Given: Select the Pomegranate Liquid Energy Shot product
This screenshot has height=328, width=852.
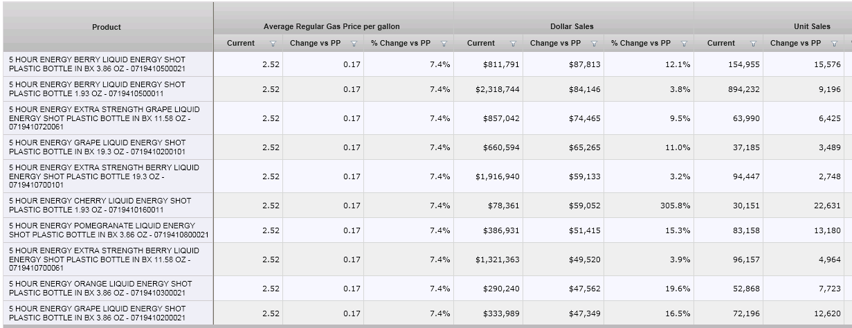Looking at the screenshot, I should click(109, 230).
